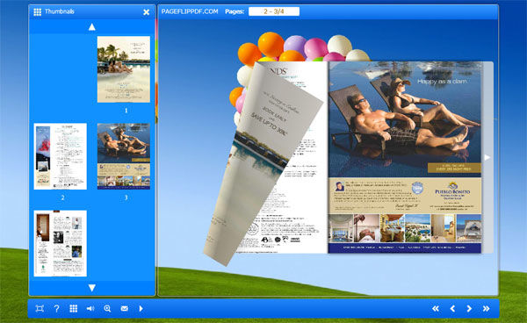Jump to last page double-arrow
The height and width of the screenshot is (323, 527).
[486, 309]
